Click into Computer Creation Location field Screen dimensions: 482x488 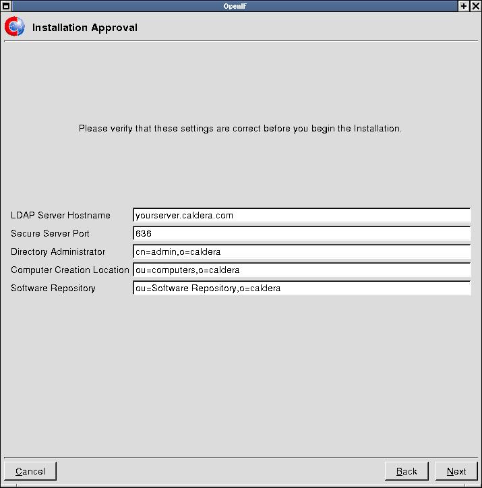[x=301, y=270]
